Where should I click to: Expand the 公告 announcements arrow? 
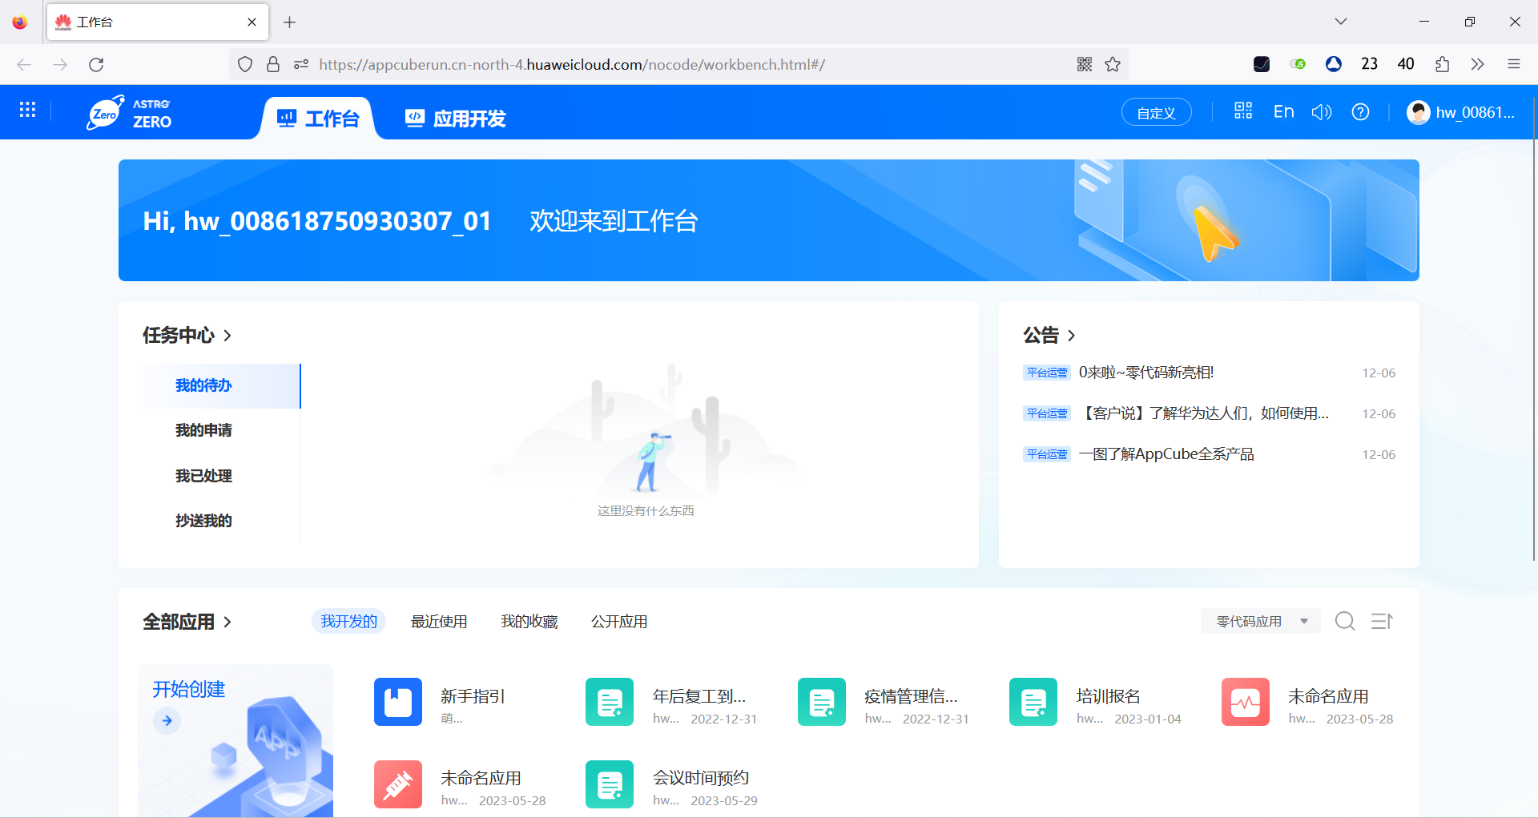[x=1072, y=336]
